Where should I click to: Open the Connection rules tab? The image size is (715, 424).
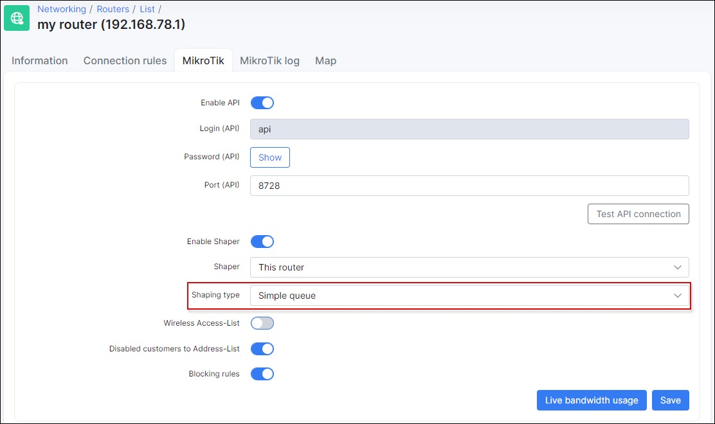click(x=125, y=60)
